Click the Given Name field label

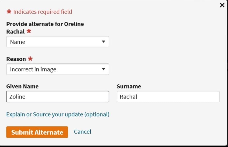[22, 86]
